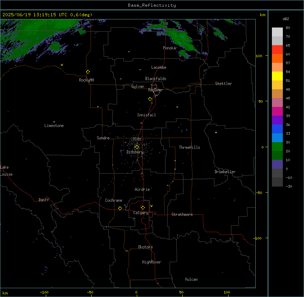Screen dimensions: 304x297
Task: Click the Calgary city label
Action: coord(141,213)
